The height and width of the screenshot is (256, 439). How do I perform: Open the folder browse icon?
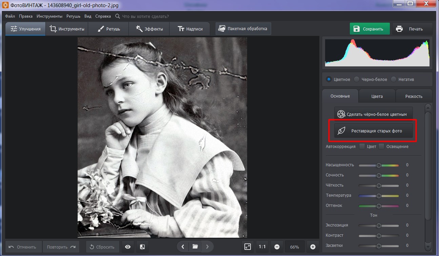[195, 247]
